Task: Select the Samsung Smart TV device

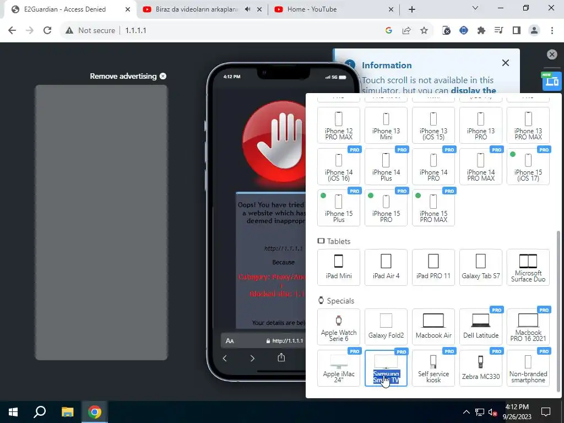Action: pyautogui.click(x=386, y=368)
